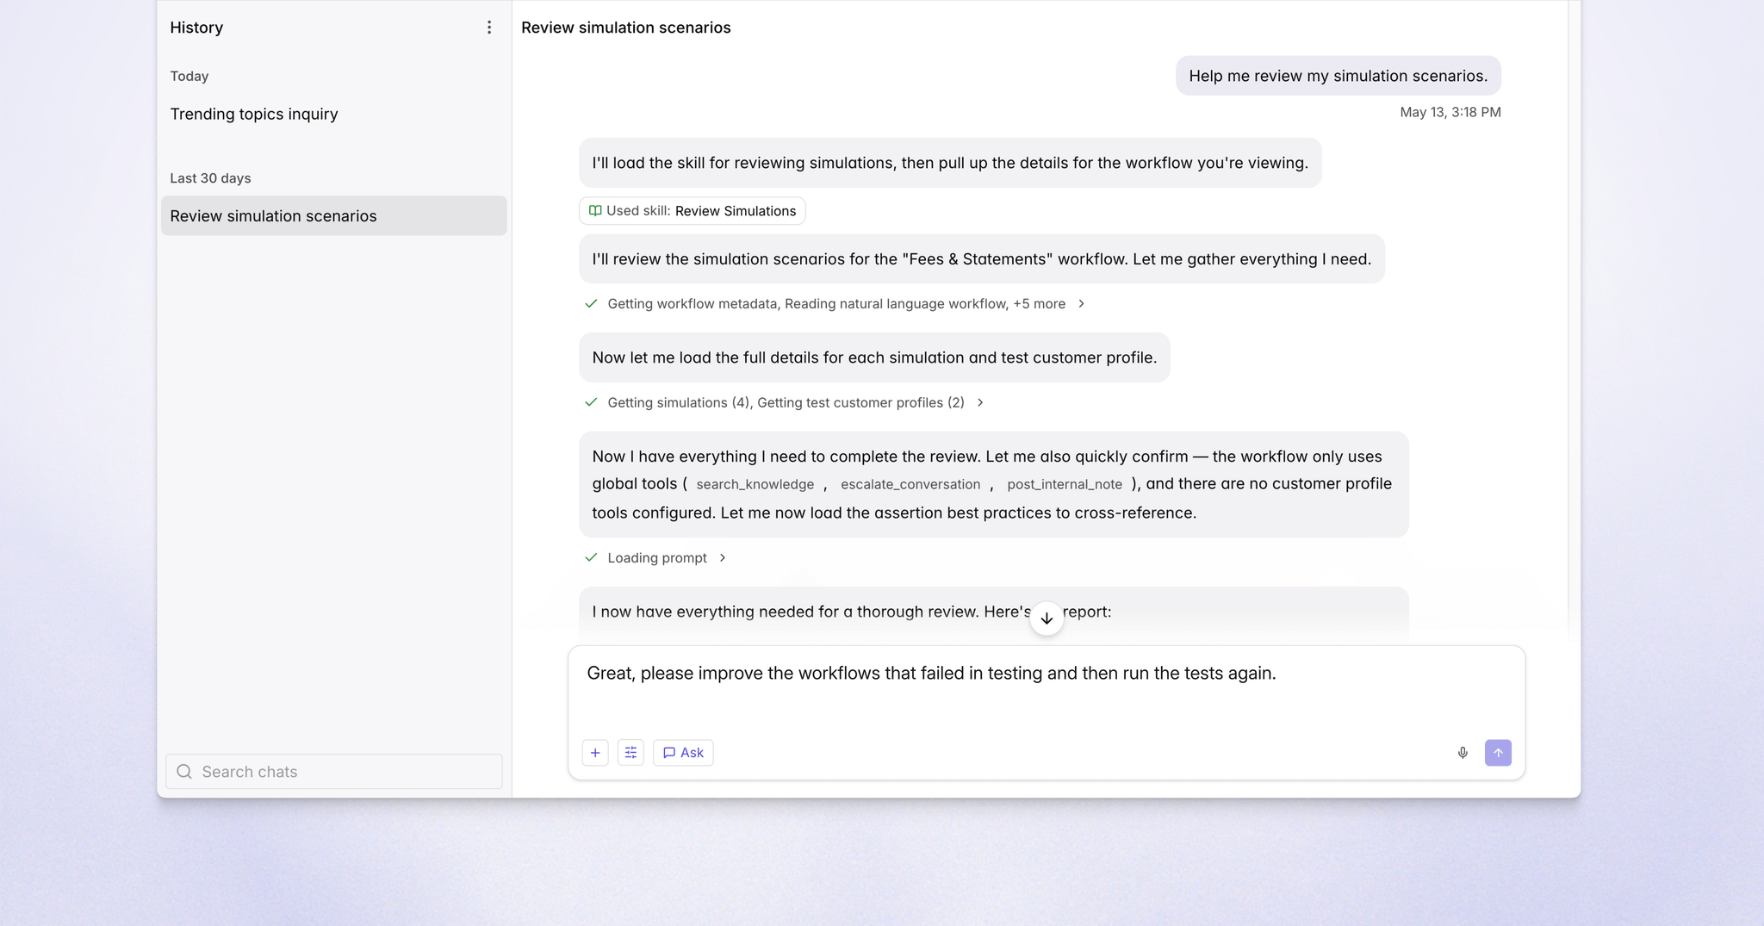The width and height of the screenshot is (1764, 926).
Task: Open the composer settings sliders icon
Action: (x=630, y=753)
